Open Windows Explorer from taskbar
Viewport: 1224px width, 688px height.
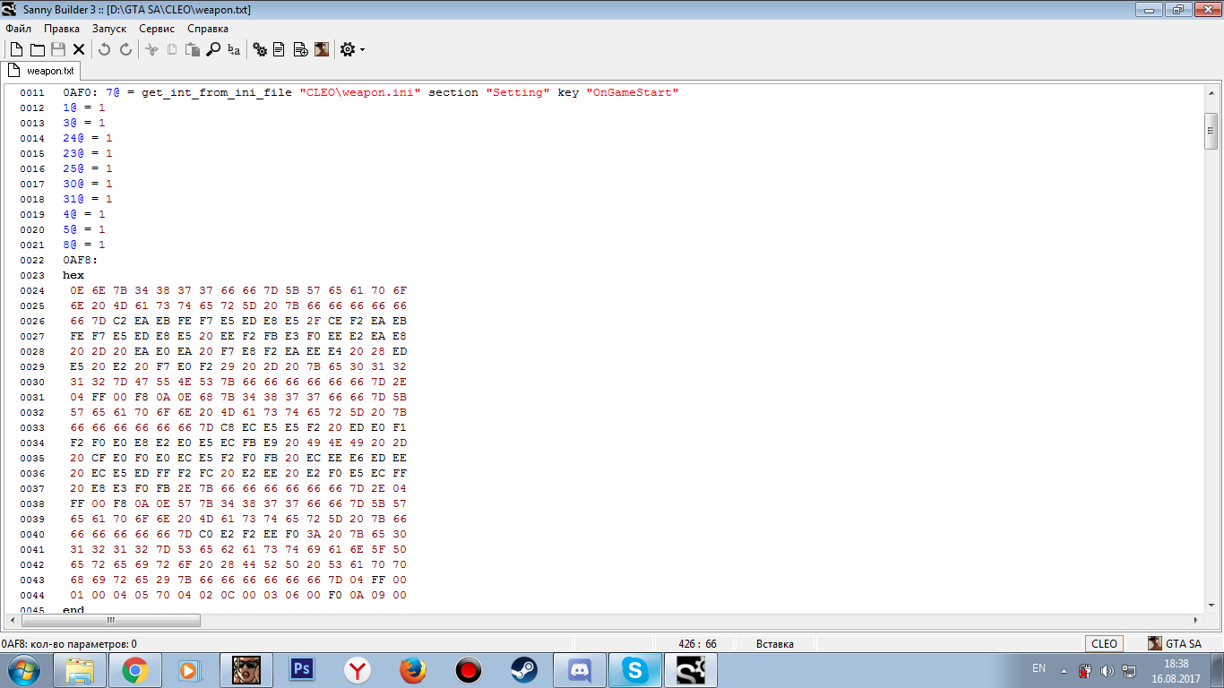tap(81, 669)
